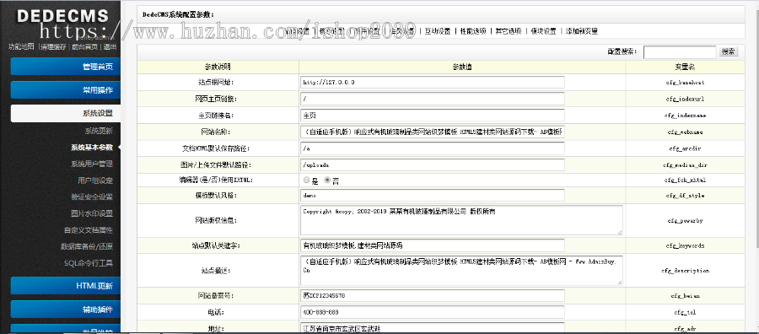Viewport: 759px width, 334px height.
Task: Click the cfg_basehost variable name
Action: coord(685,83)
